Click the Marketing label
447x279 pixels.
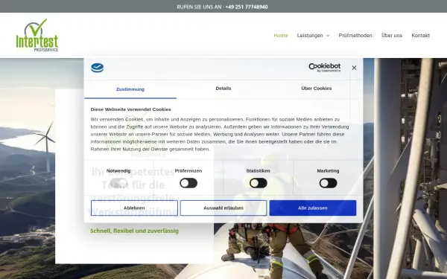click(328, 171)
